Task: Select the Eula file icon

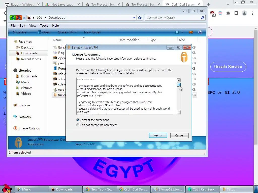Action: (55, 47)
